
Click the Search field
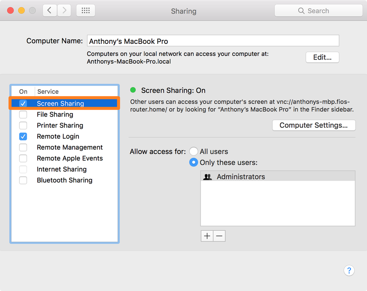(x=318, y=11)
